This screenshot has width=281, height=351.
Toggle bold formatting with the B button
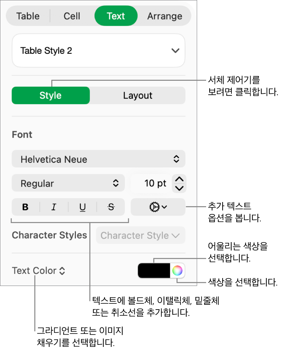(26, 207)
